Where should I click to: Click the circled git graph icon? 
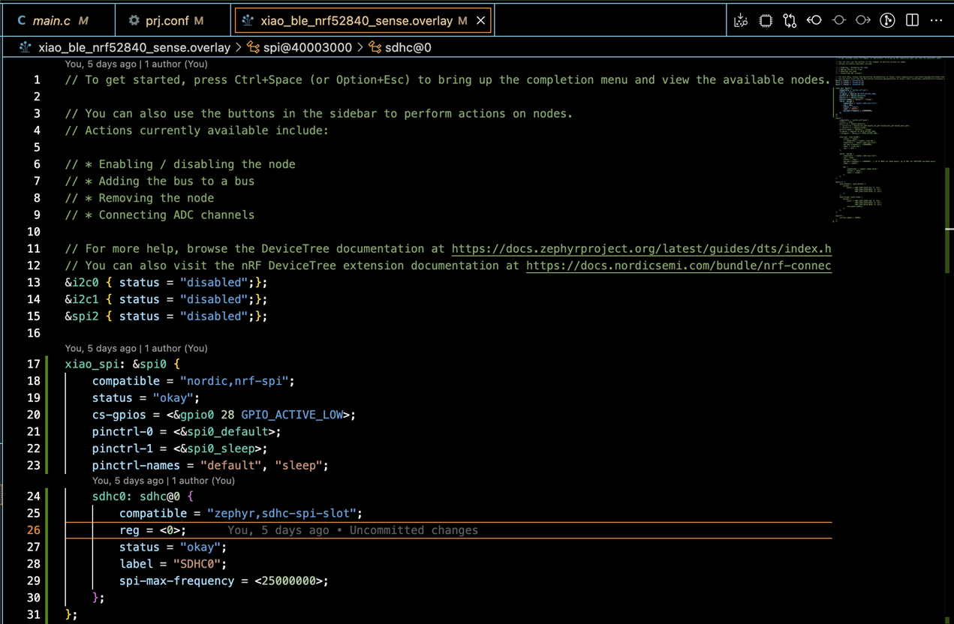pos(888,20)
